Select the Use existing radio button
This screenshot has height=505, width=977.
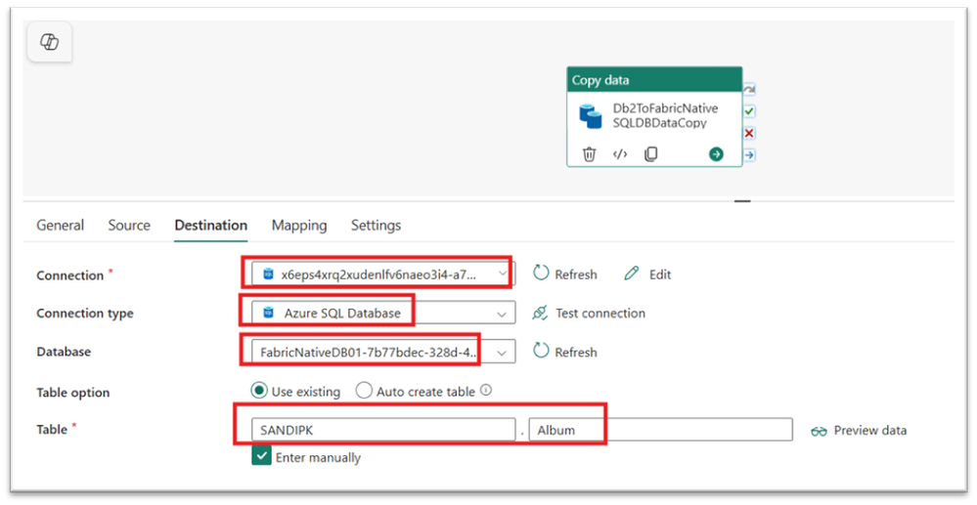click(x=258, y=391)
